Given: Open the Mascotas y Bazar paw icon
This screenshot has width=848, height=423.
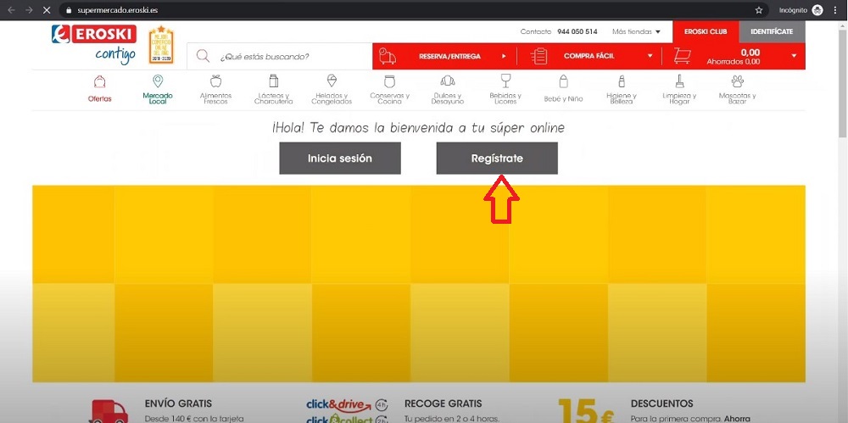Looking at the screenshot, I should pyautogui.click(x=737, y=81).
